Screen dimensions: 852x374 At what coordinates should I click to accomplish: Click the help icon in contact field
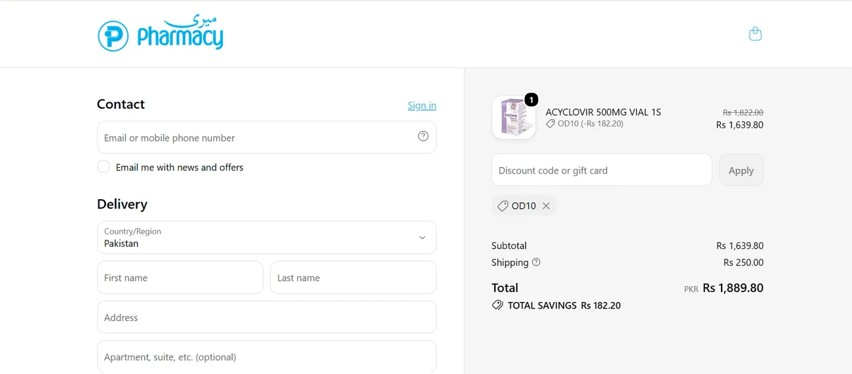click(x=423, y=136)
